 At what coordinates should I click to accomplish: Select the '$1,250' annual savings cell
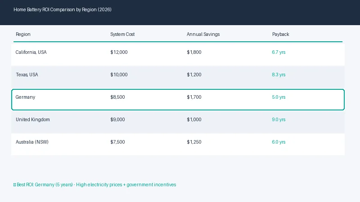coord(194,142)
